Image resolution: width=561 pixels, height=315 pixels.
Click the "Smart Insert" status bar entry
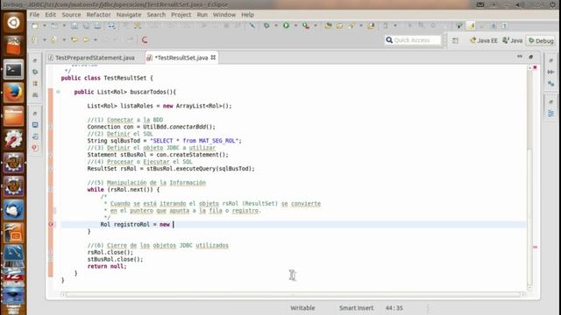[356, 308]
